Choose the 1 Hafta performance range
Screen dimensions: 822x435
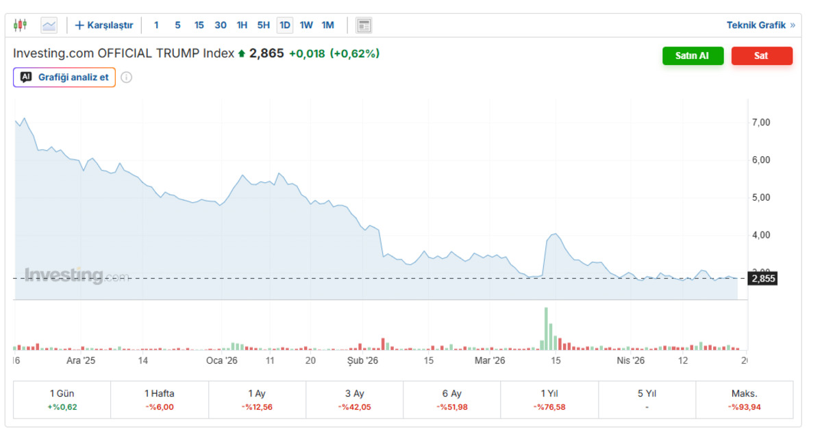point(160,400)
